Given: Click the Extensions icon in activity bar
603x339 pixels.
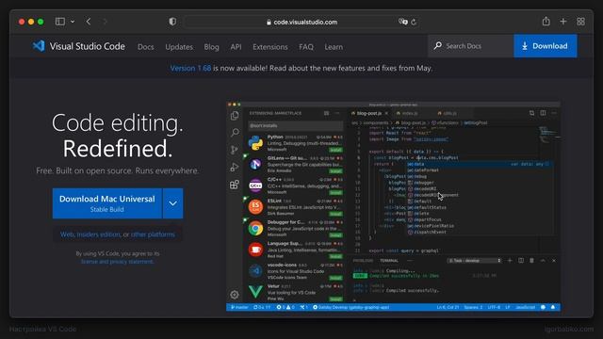Looking at the screenshot, I should click(235, 185).
